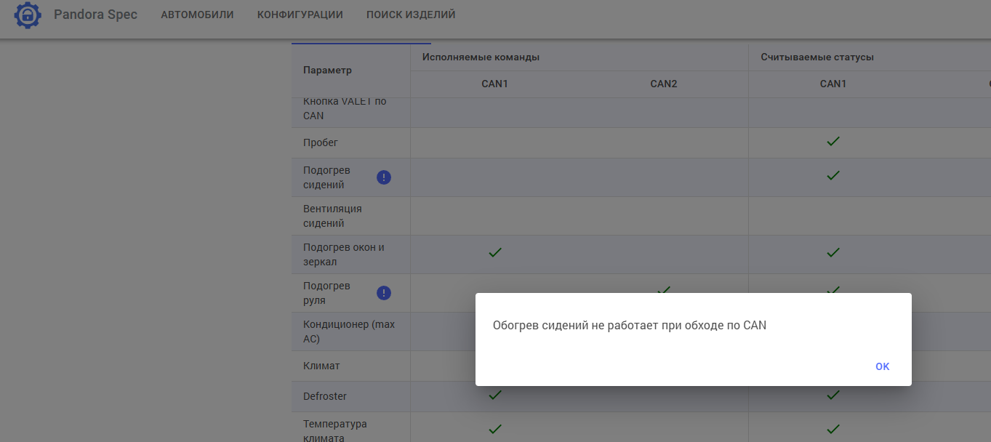Viewport: 991px width, 442px height.
Task: Go to the КОНФИГУРАЦИИ section
Action: pyautogui.click(x=300, y=15)
